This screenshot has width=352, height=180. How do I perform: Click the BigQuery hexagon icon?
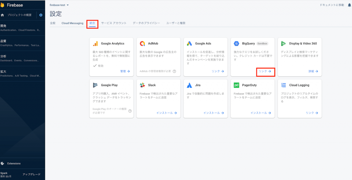click(x=236, y=44)
